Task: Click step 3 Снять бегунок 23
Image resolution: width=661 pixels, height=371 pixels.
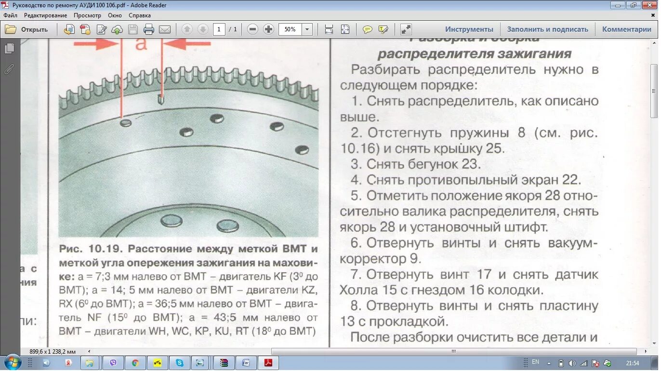Action: coord(415,164)
